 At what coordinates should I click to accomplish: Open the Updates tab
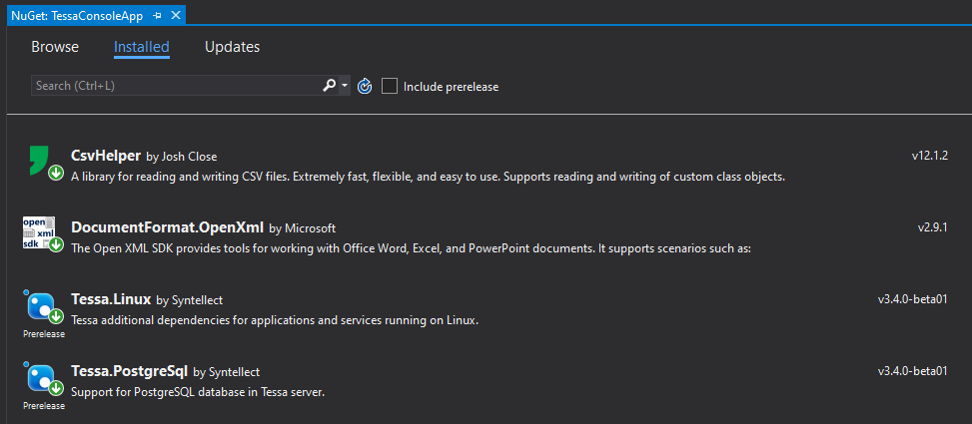click(232, 47)
